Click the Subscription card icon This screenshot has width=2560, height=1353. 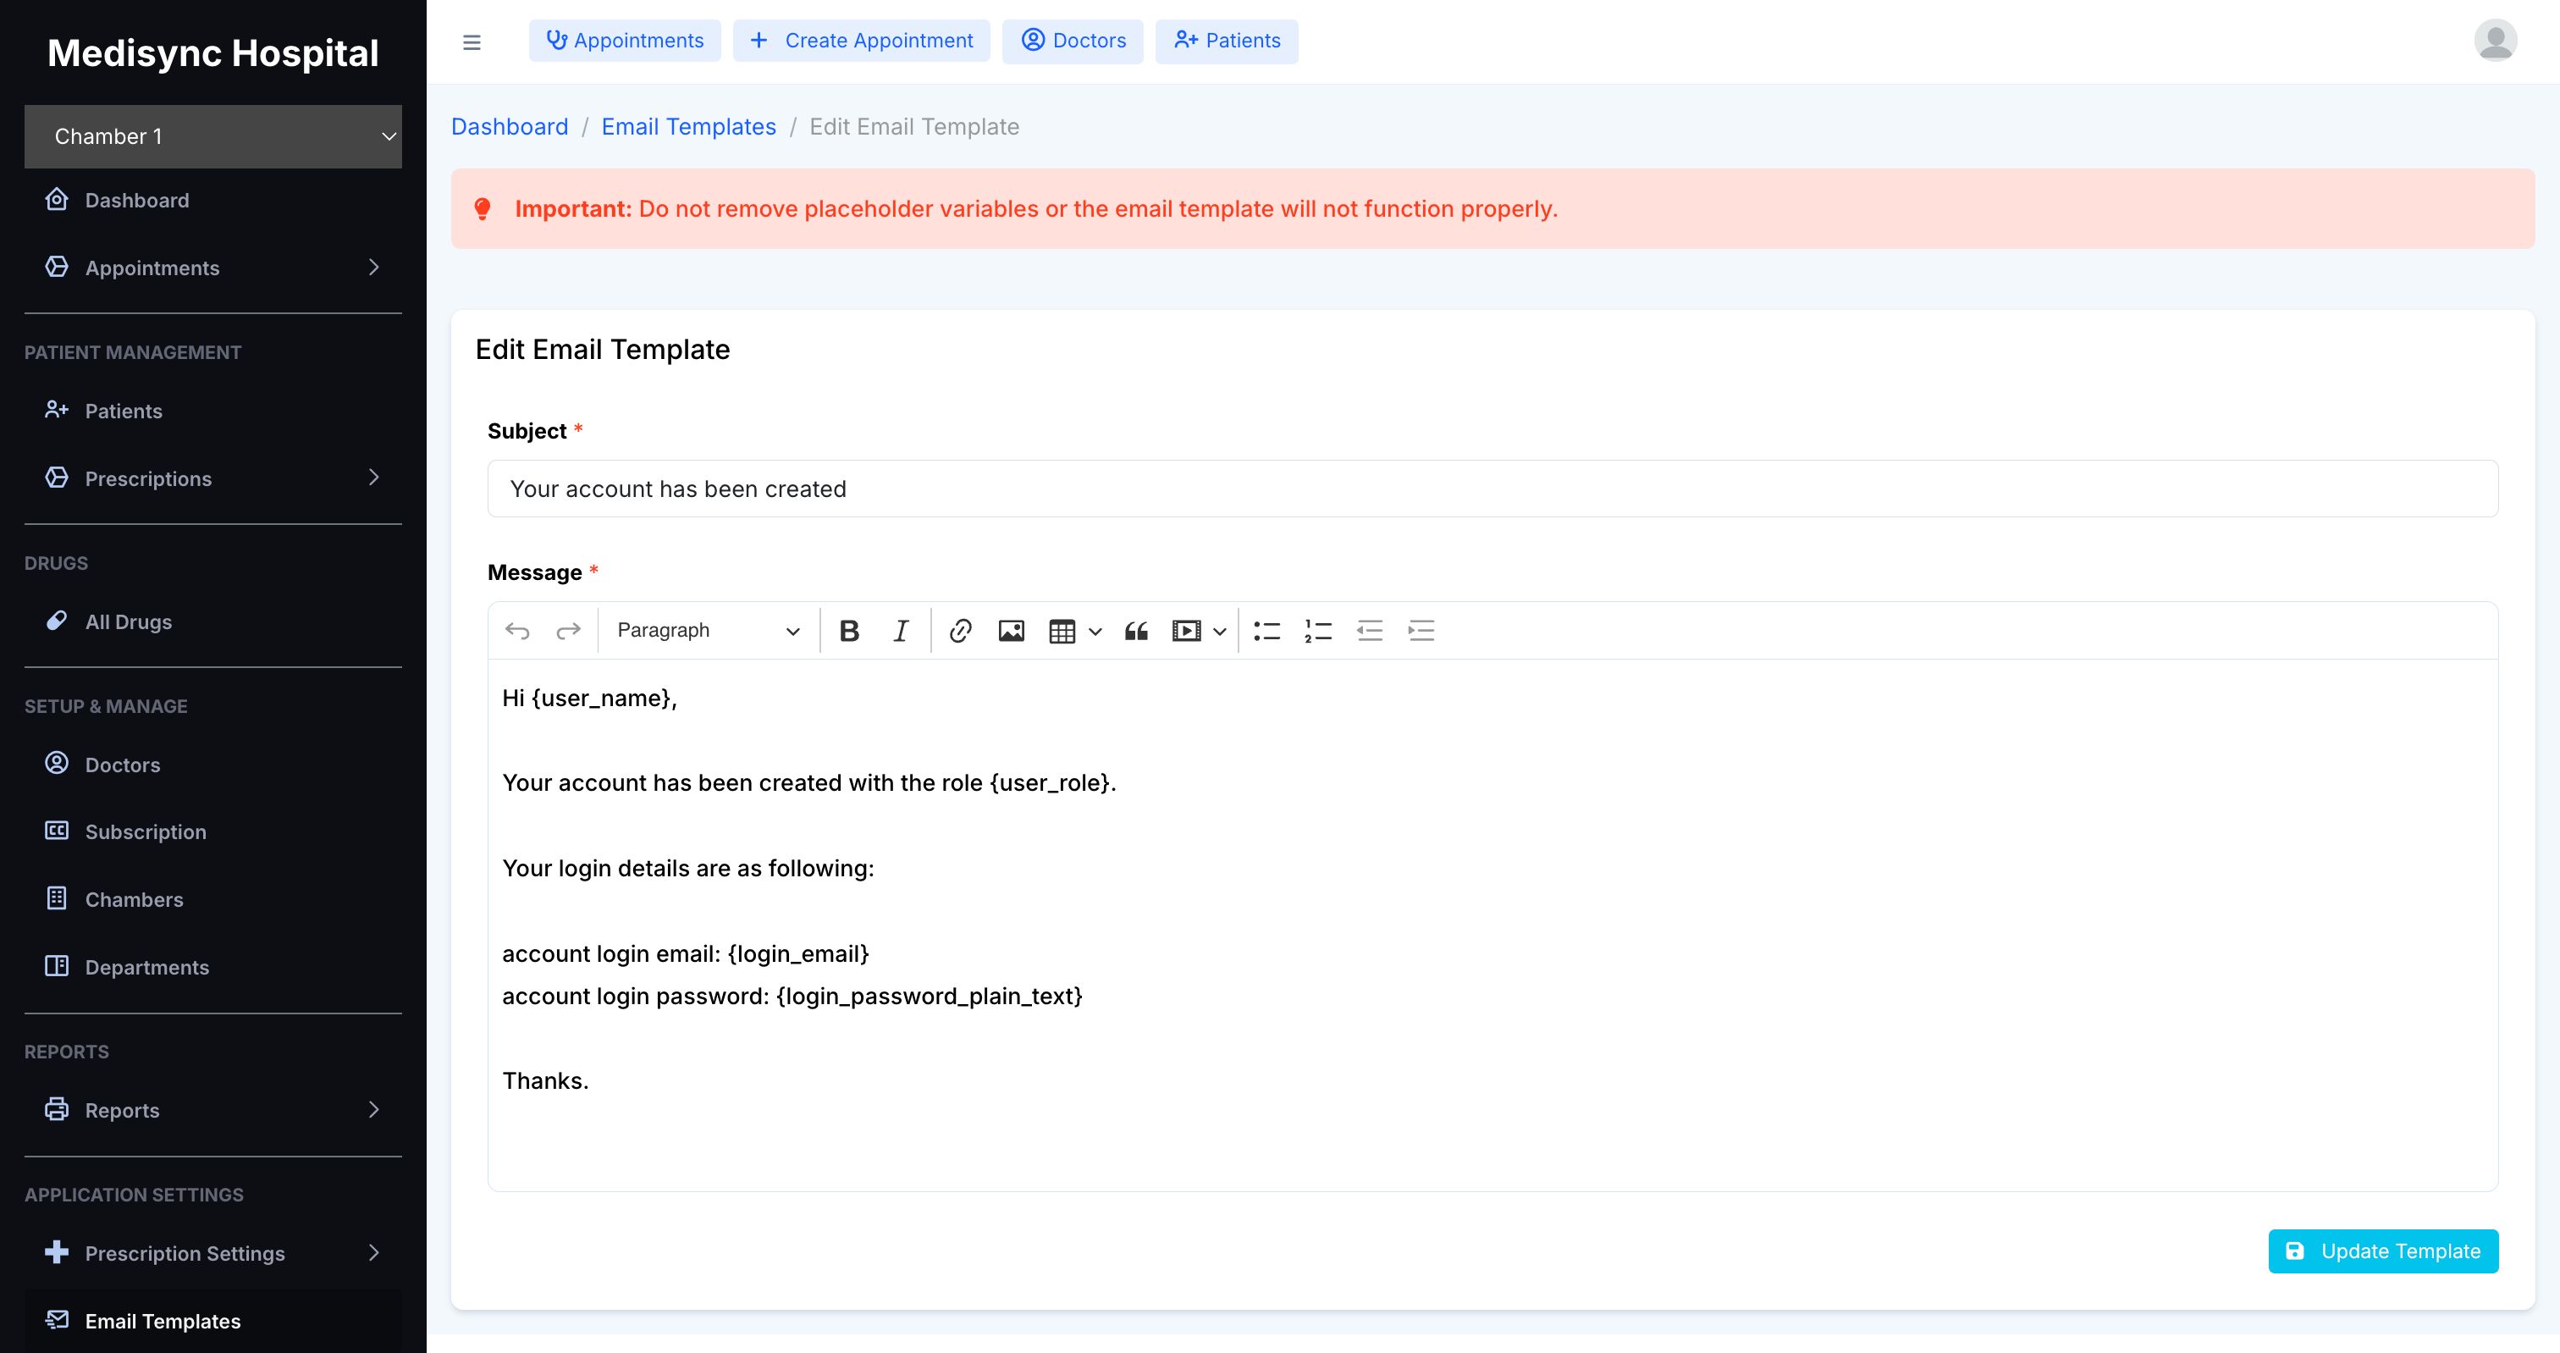(57, 830)
